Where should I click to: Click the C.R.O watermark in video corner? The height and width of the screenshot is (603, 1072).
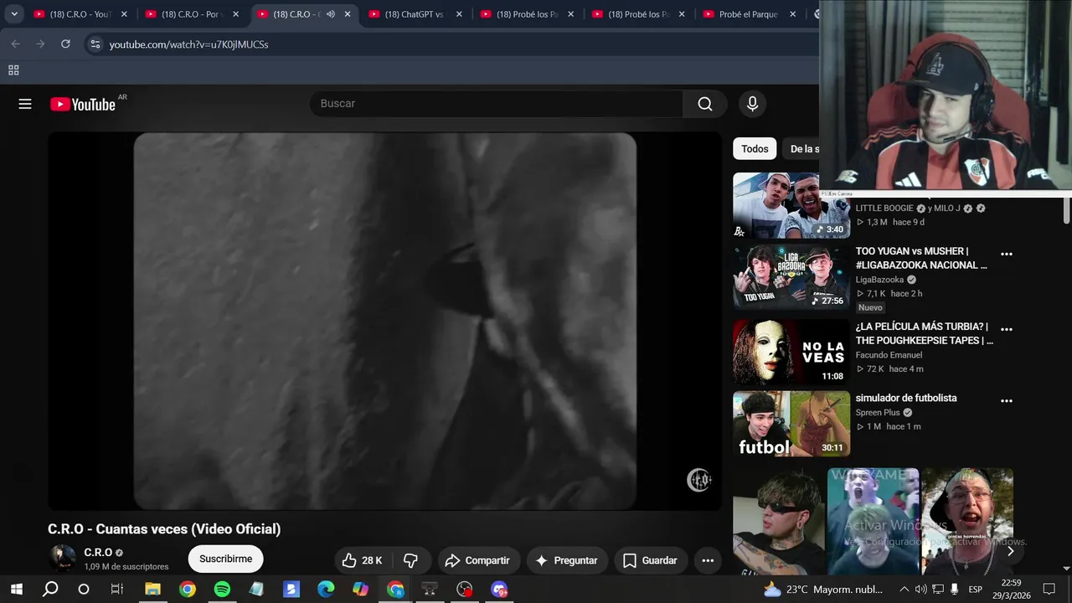coord(699,480)
